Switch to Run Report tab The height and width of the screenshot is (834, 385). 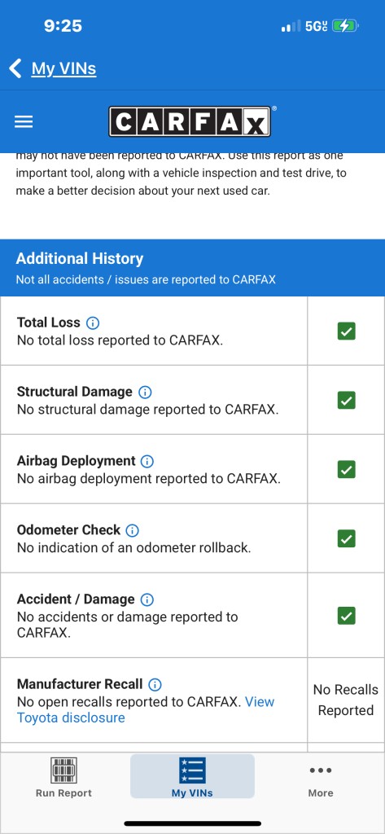pos(63,777)
